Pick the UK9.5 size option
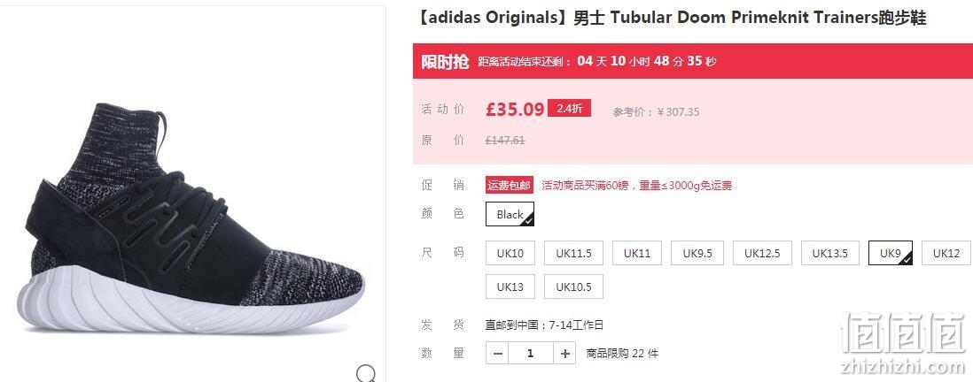Viewport: 973px width, 382px height. (697, 253)
